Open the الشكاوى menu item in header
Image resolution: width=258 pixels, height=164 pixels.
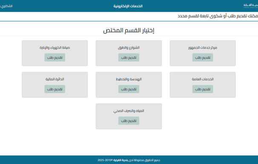6,6
